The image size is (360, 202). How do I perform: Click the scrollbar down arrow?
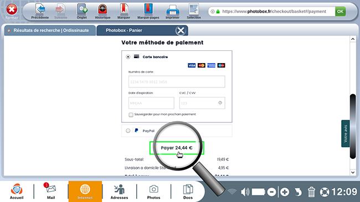[x=353, y=172]
